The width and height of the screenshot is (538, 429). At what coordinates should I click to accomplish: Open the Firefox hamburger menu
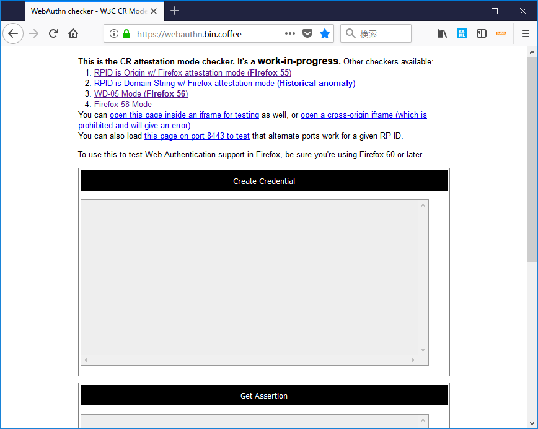click(526, 33)
